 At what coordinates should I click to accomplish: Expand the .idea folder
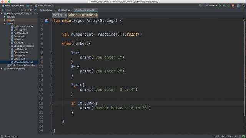click(5, 17)
